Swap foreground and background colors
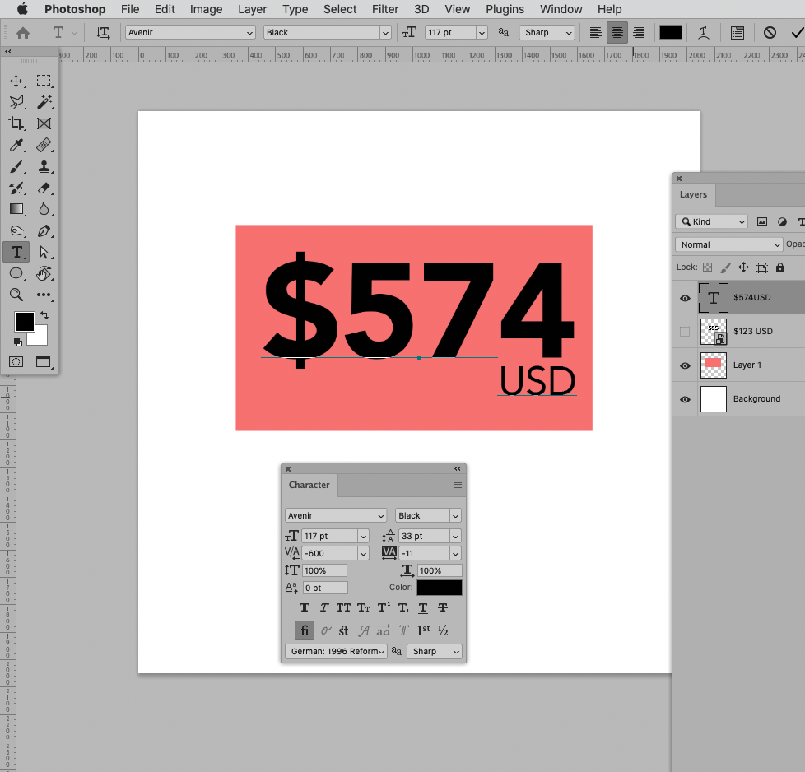 click(44, 315)
